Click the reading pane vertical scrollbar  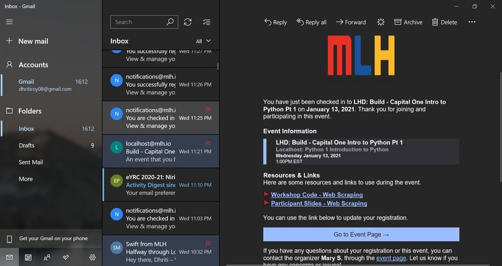click(500, 127)
